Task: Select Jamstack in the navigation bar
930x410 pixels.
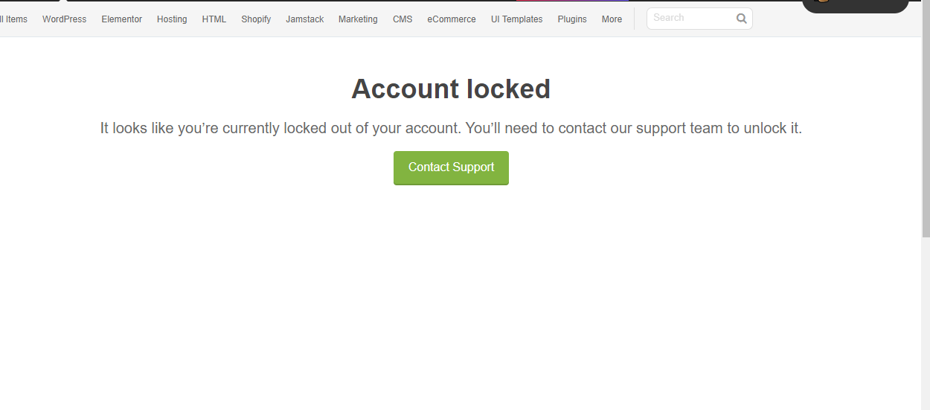Action: coord(305,19)
